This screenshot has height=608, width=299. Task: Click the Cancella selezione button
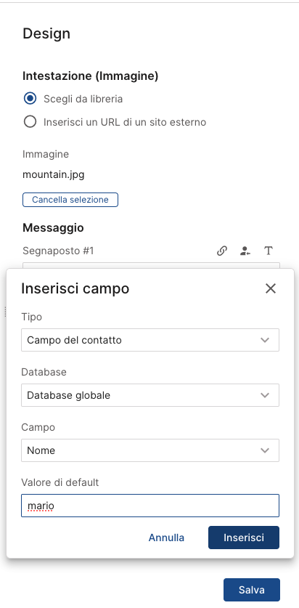70,200
